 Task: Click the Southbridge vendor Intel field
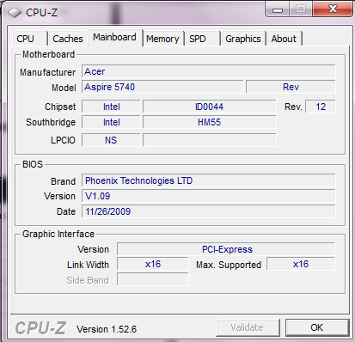pyautogui.click(x=111, y=122)
